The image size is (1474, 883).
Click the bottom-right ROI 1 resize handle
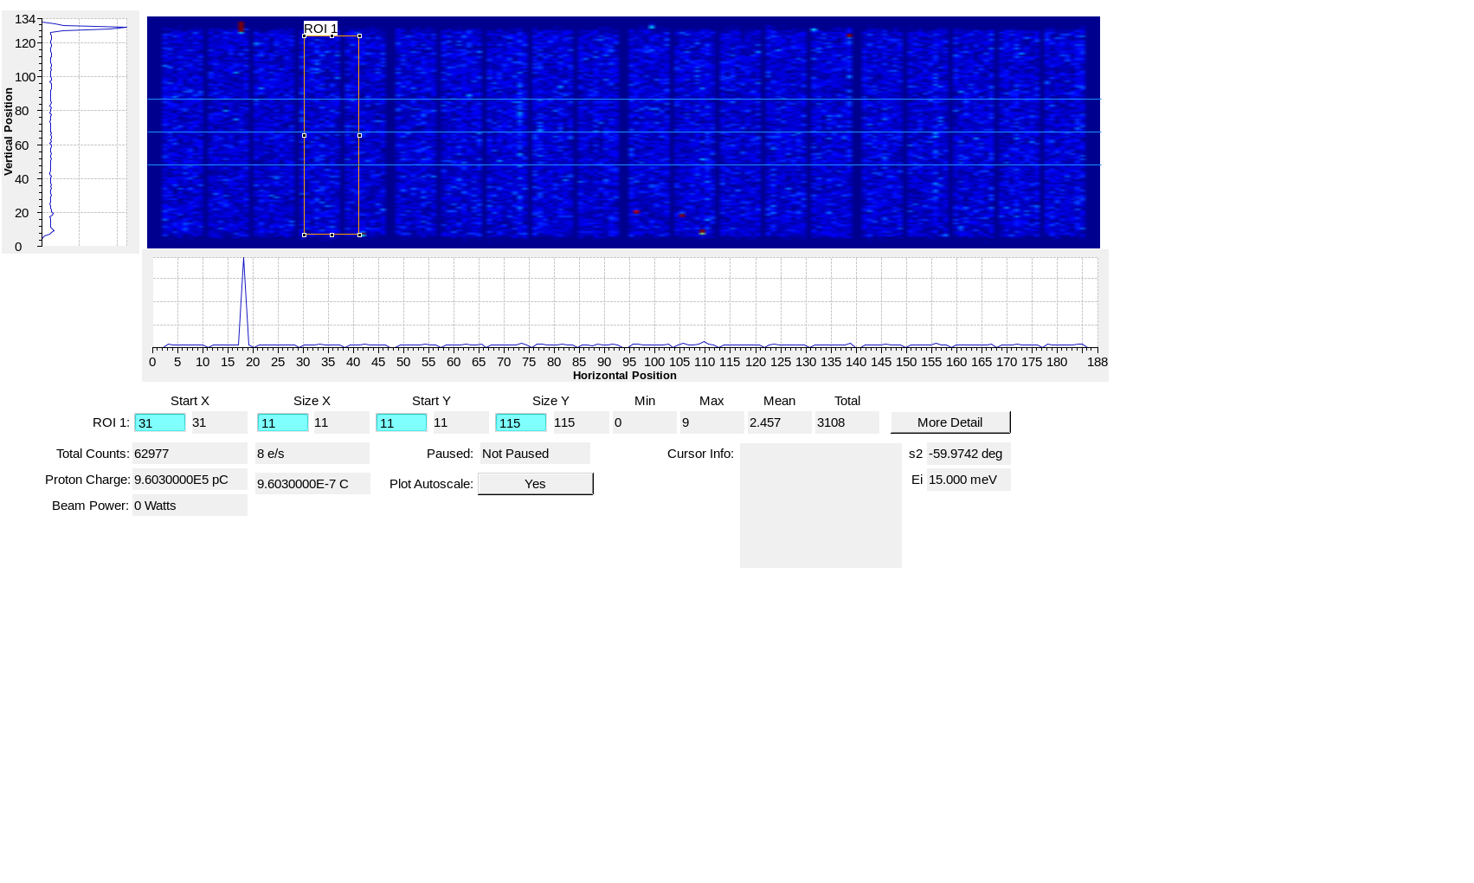(x=358, y=234)
